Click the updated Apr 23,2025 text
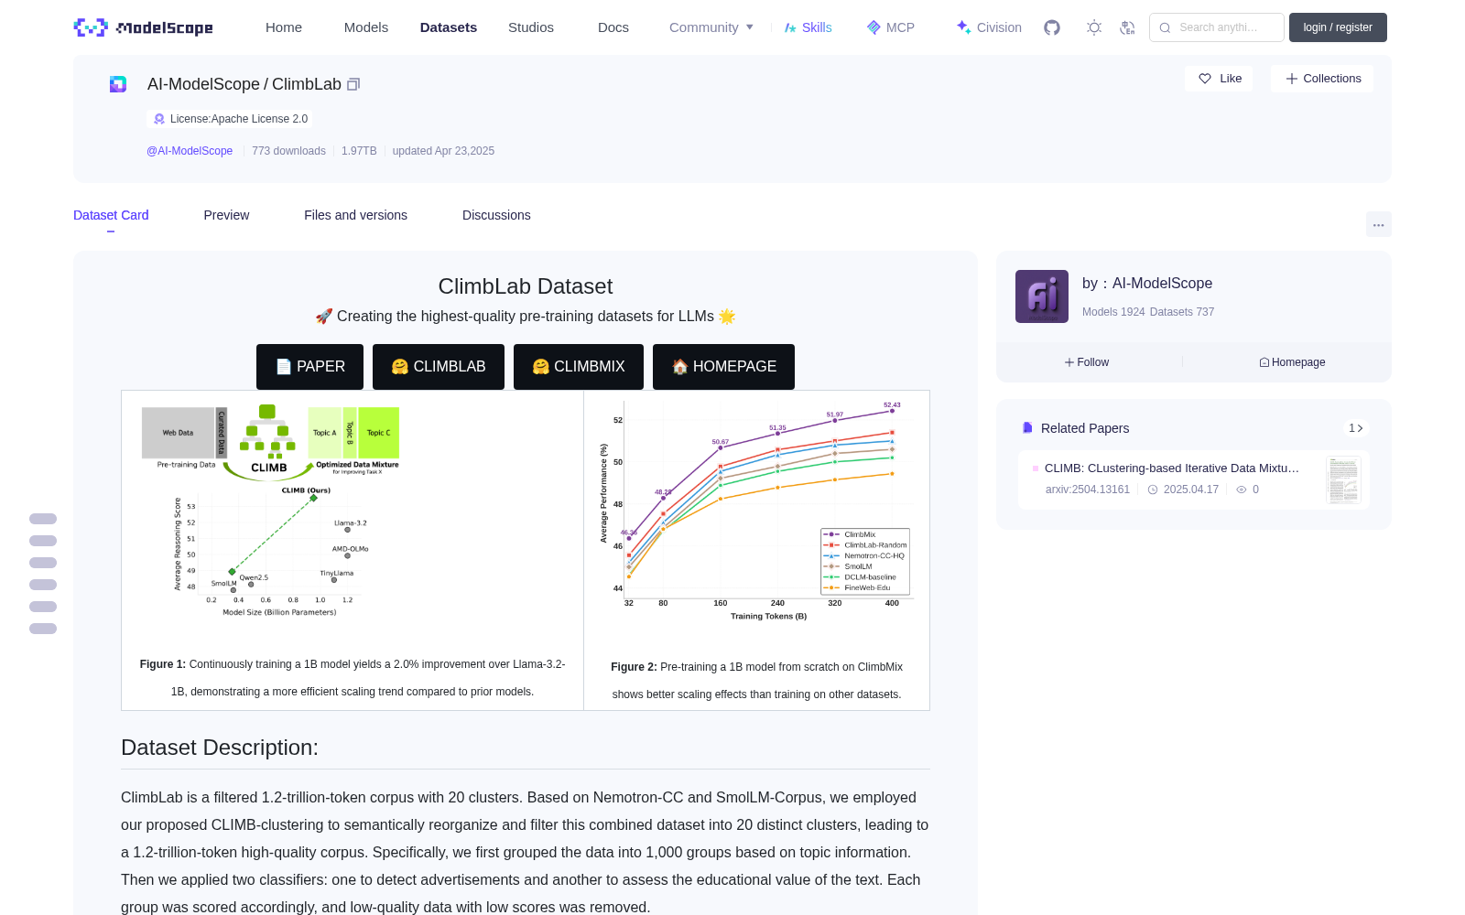This screenshot has width=1465, height=915. [x=443, y=151]
